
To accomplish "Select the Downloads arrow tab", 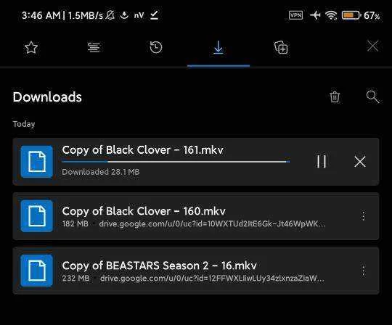I will (219, 47).
